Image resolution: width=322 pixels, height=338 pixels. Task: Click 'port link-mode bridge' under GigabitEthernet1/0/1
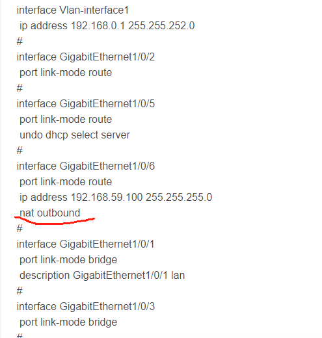68,260
